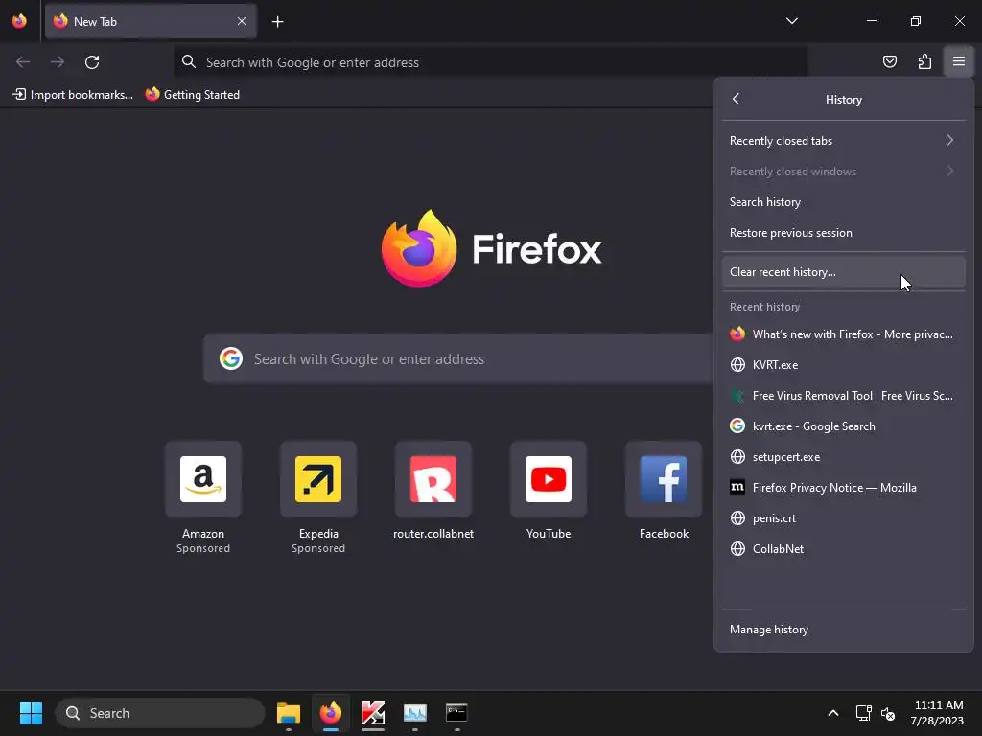Open the List all tabs dropdown arrow

point(791,21)
